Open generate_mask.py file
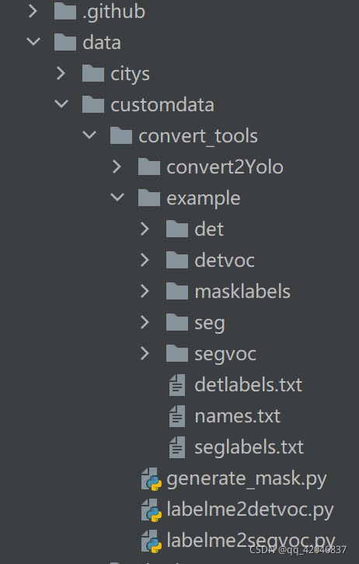The width and height of the screenshot is (359, 564). [246, 479]
